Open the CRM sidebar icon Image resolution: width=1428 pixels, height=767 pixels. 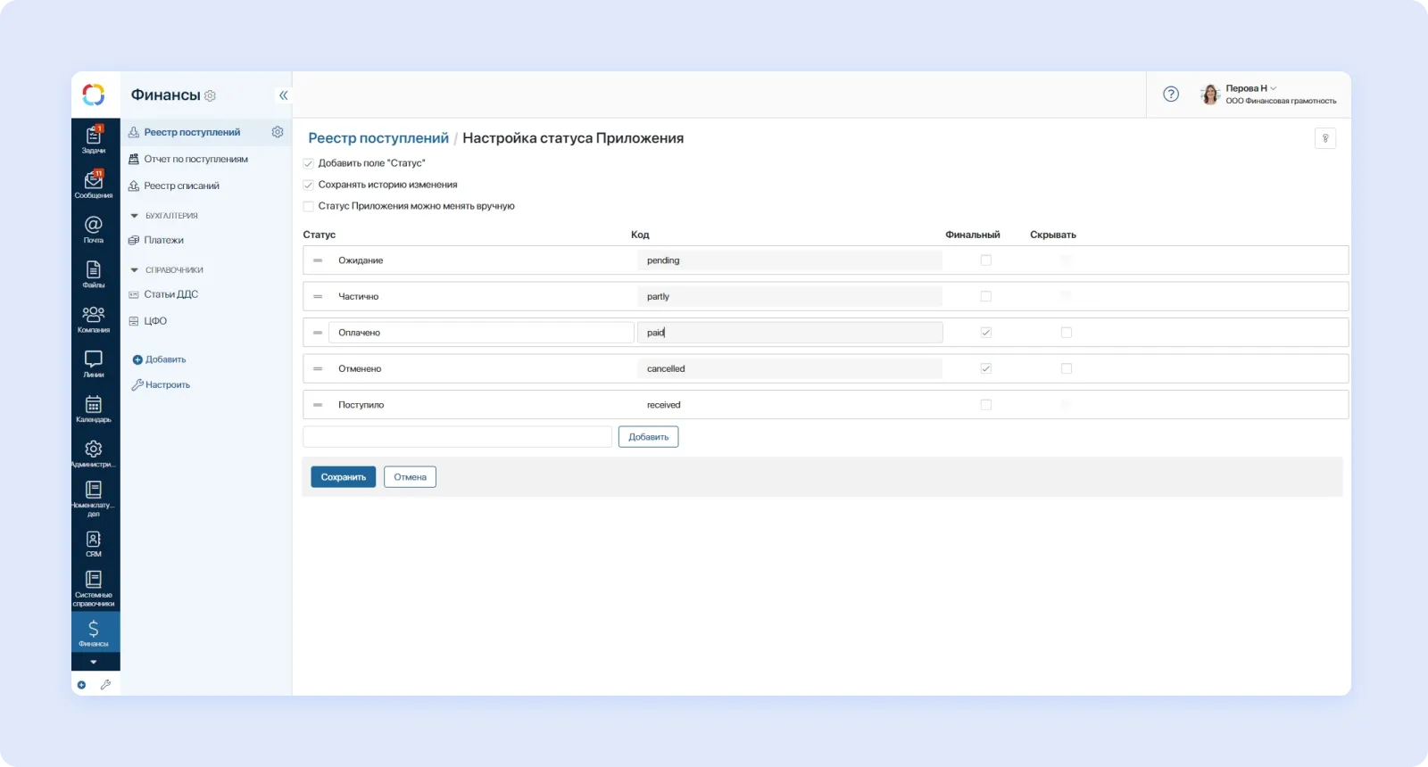tap(94, 542)
